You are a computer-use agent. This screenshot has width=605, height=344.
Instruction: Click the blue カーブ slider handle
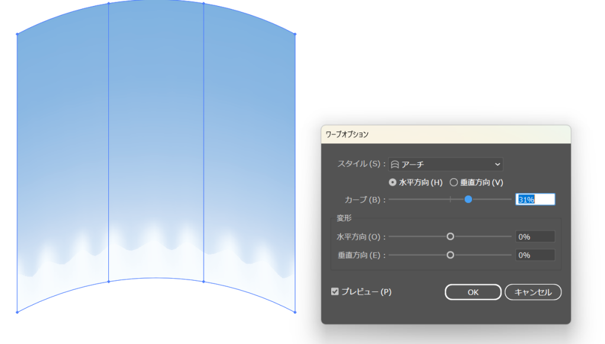click(468, 200)
